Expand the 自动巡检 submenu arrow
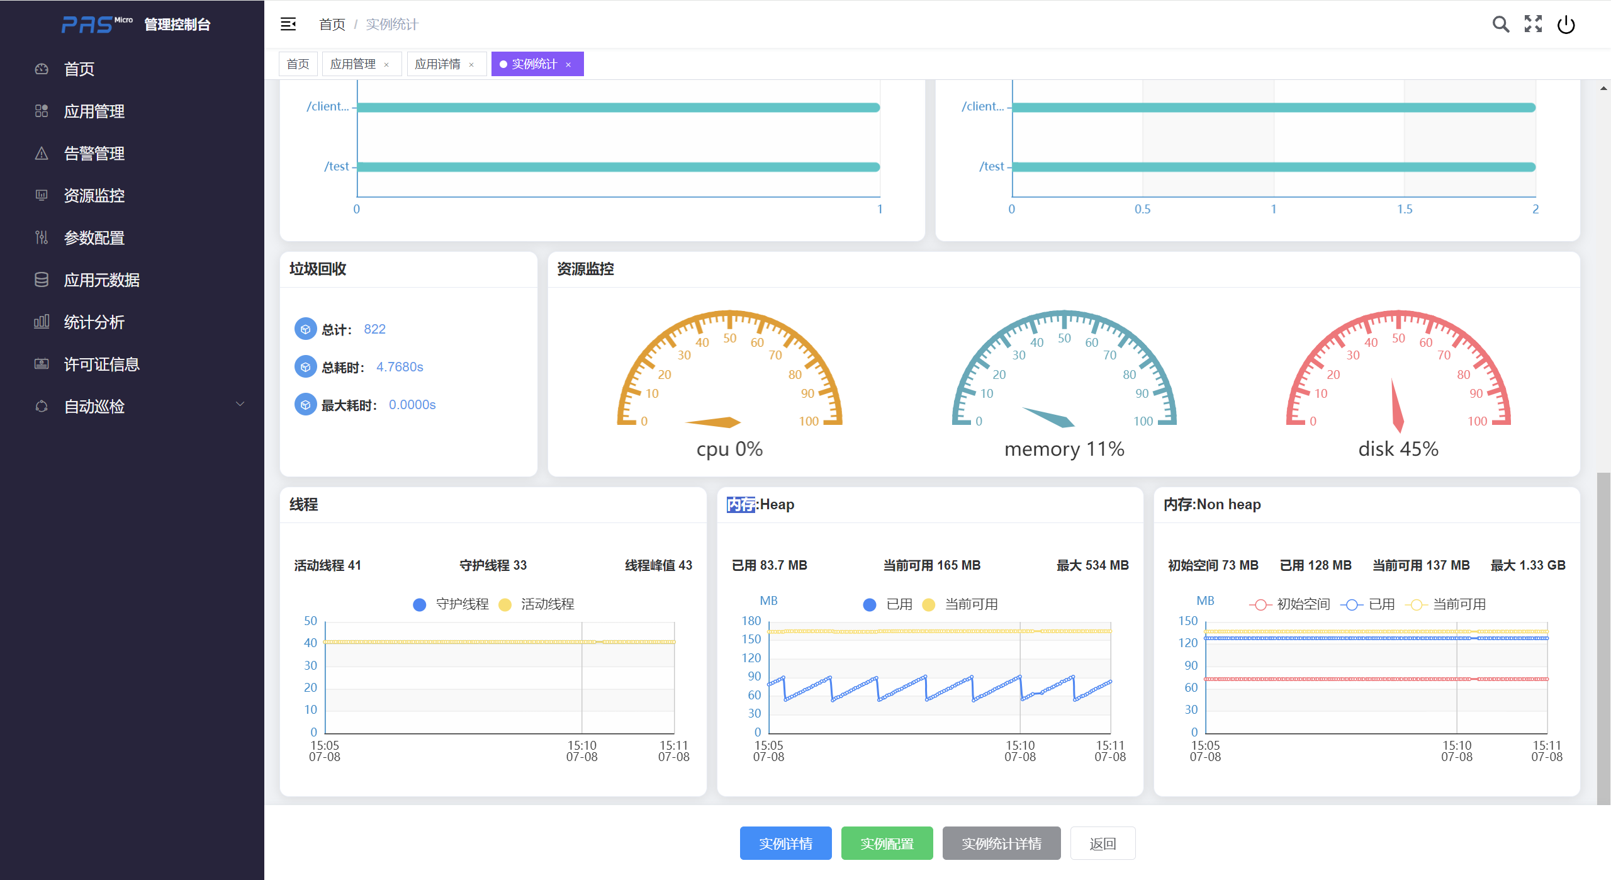Viewport: 1611px width, 880px height. (240, 405)
